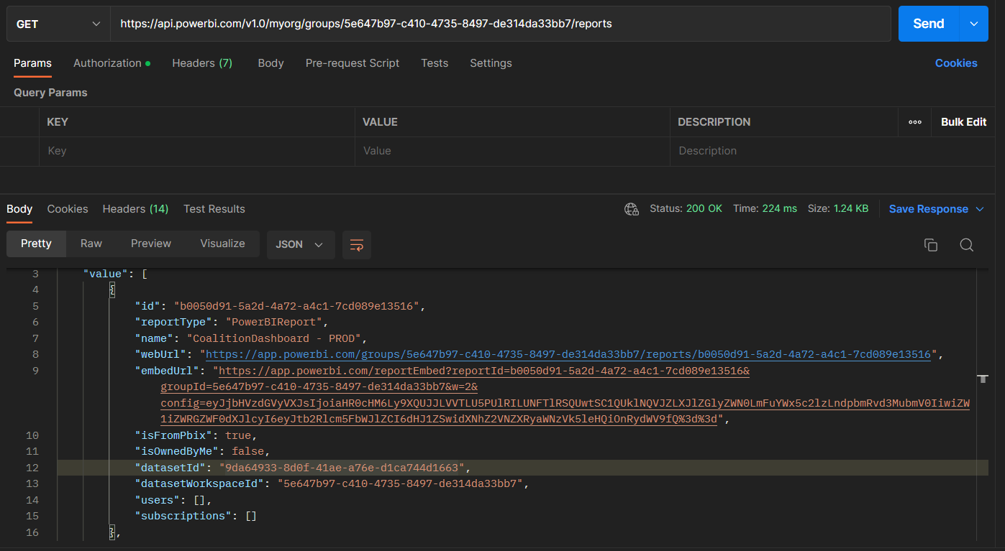Open the Cookies link at top right

coord(956,63)
